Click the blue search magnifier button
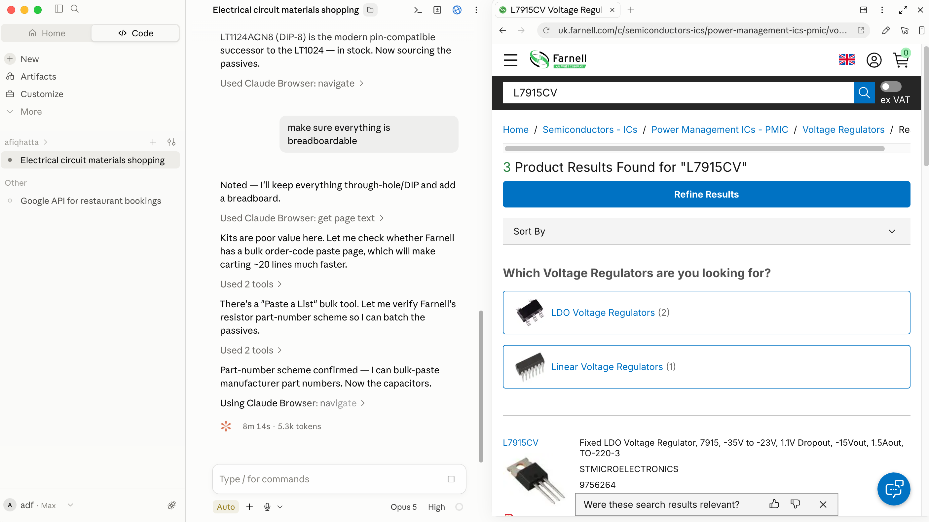Viewport: 929px width, 522px height. 864,93
